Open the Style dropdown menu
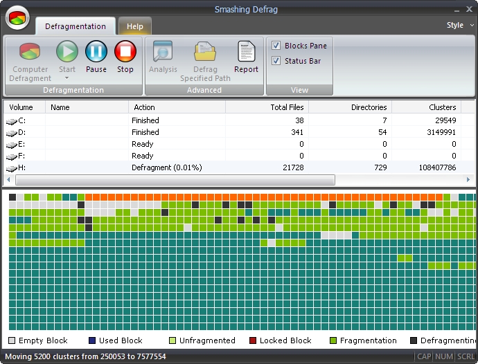Screen dimensions: 478x364 460,26
